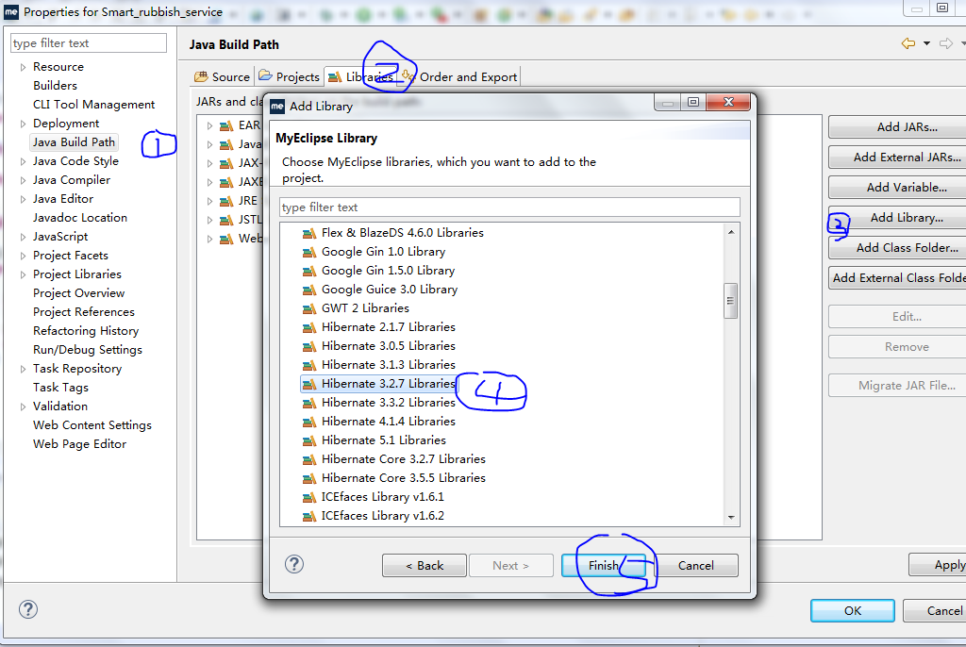Expand the Deployment tree node
Viewport: 966px width, 647px height.
pyautogui.click(x=23, y=124)
